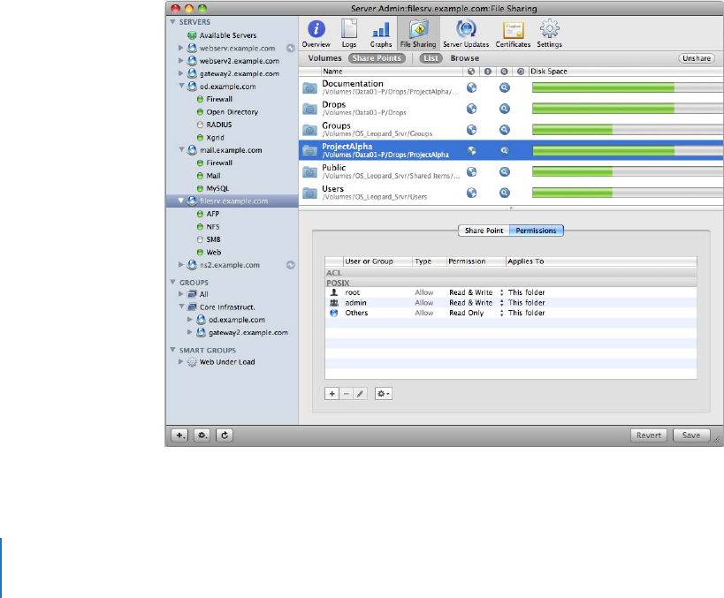Viewport: 724px width, 598px height.
Task: Click Spotlight icon in the Public row
Action: click(505, 171)
